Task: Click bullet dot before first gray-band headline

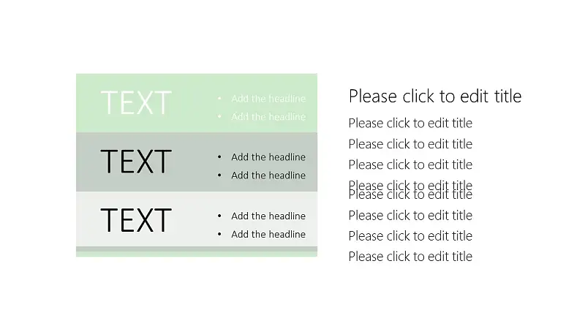Action: tap(219, 157)
